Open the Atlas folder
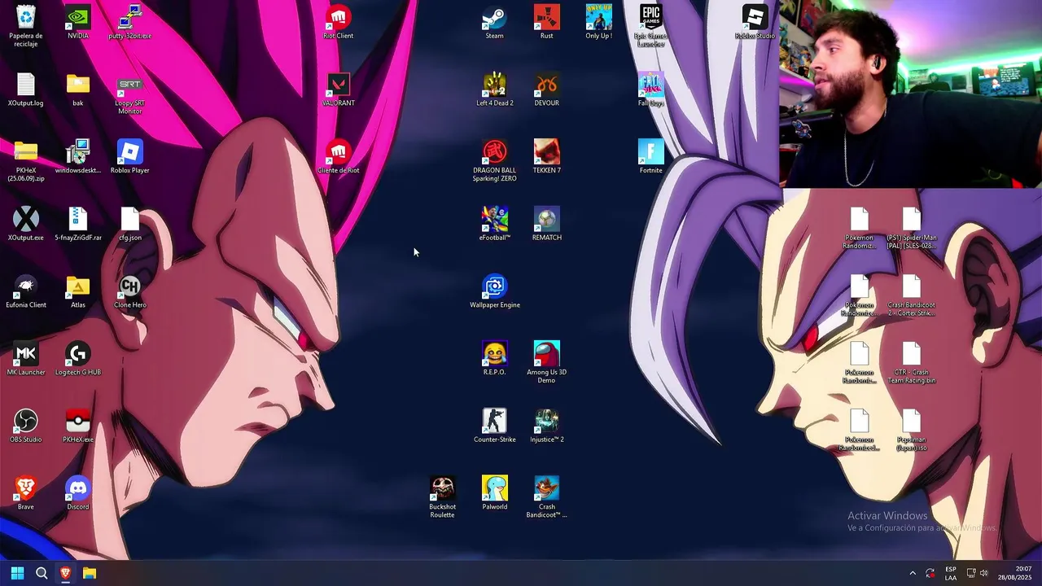Viewport: 1042px width, 586px height. point(78,291)
